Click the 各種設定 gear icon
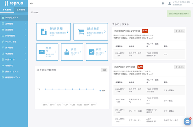 coord(3,65)
